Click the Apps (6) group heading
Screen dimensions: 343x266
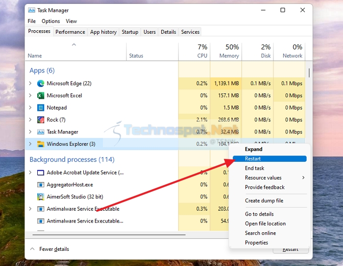pyautogui.click(x=42, y=70)
